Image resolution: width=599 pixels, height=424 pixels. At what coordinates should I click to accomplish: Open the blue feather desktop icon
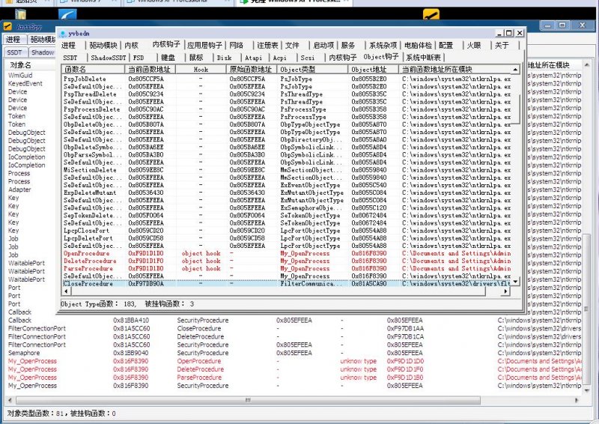tap(67, 14)
